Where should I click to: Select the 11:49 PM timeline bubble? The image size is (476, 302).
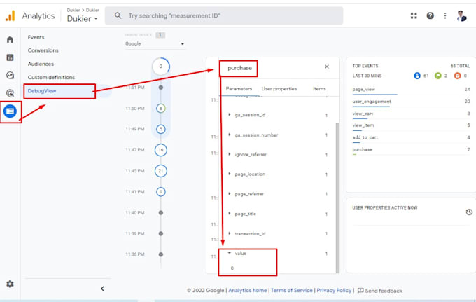pos(161,129)
